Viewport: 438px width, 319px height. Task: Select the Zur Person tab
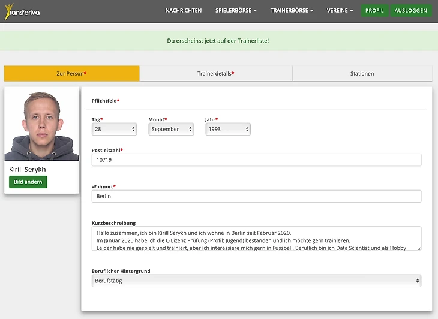71,73
